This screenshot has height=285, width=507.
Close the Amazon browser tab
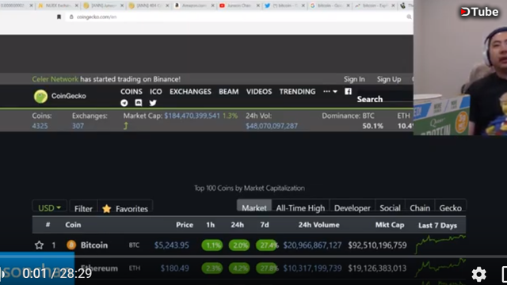[213, 6]
